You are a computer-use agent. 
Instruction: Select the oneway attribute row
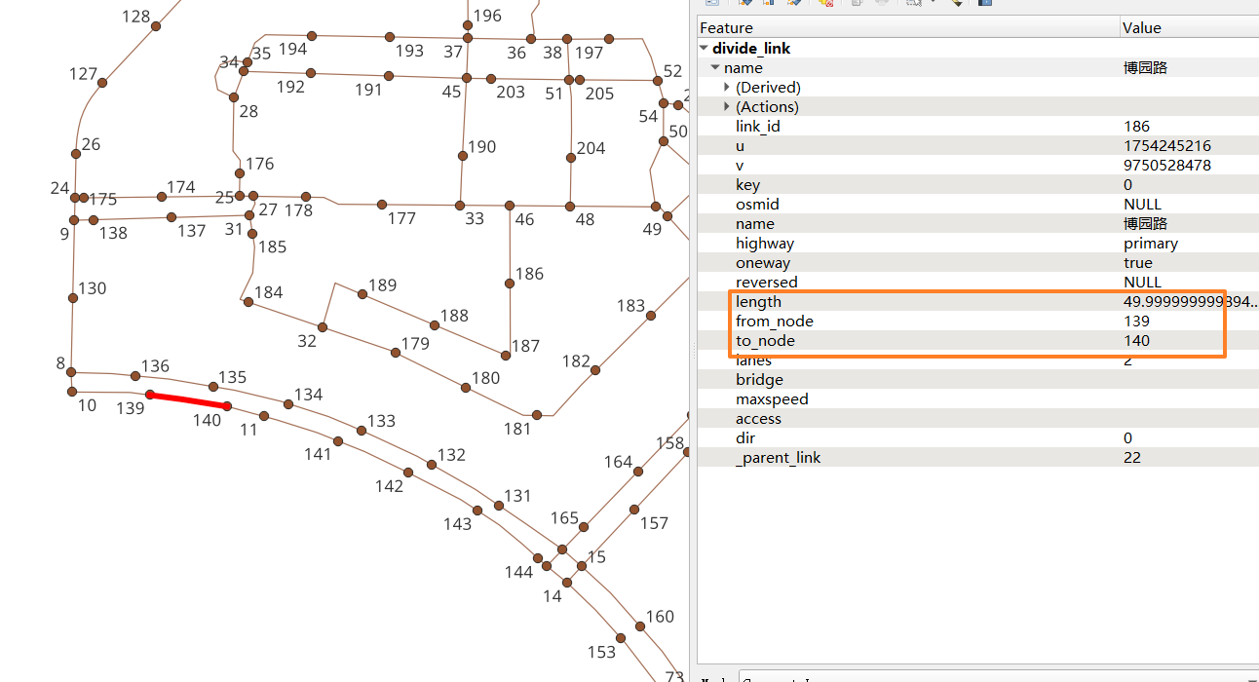pos(978,262)
